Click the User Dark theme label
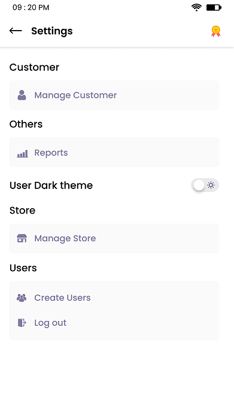This screenshot has width=234, height=417. point(51,185)
